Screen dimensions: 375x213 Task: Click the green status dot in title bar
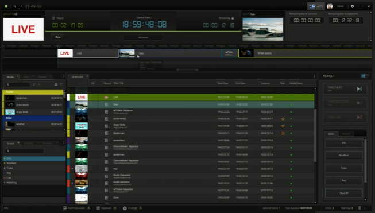click(x=6, y=6)
